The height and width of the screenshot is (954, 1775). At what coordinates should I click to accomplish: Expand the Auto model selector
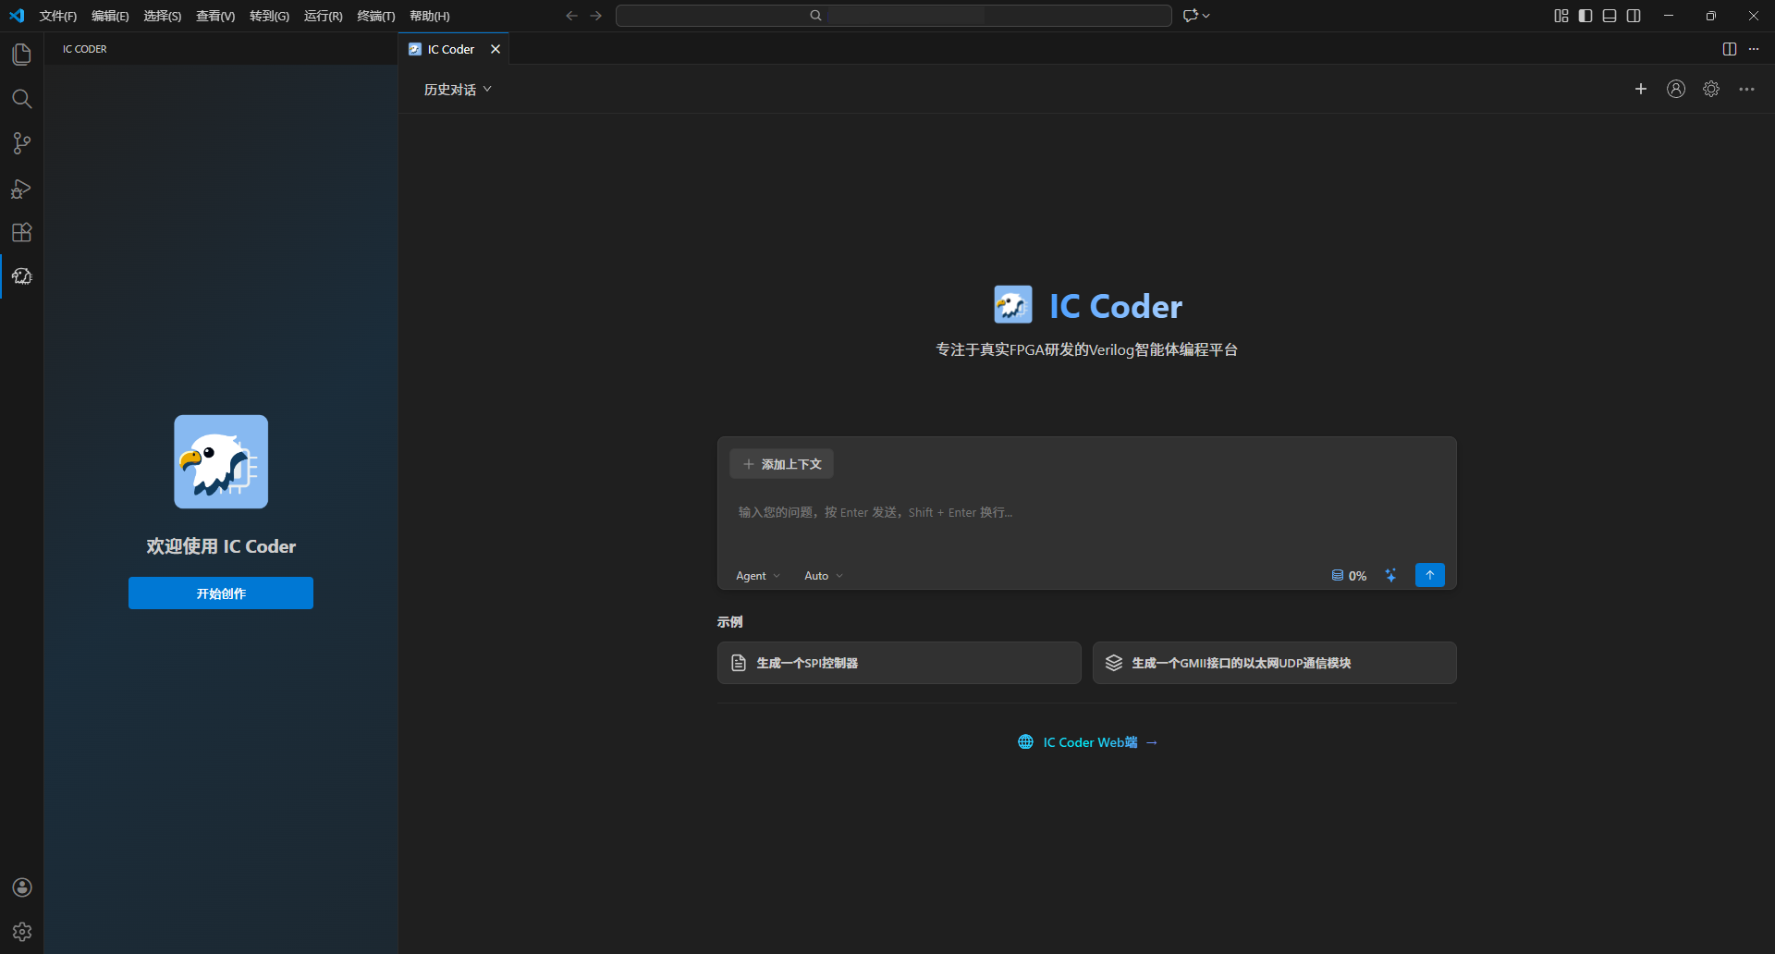coord(822,575)
